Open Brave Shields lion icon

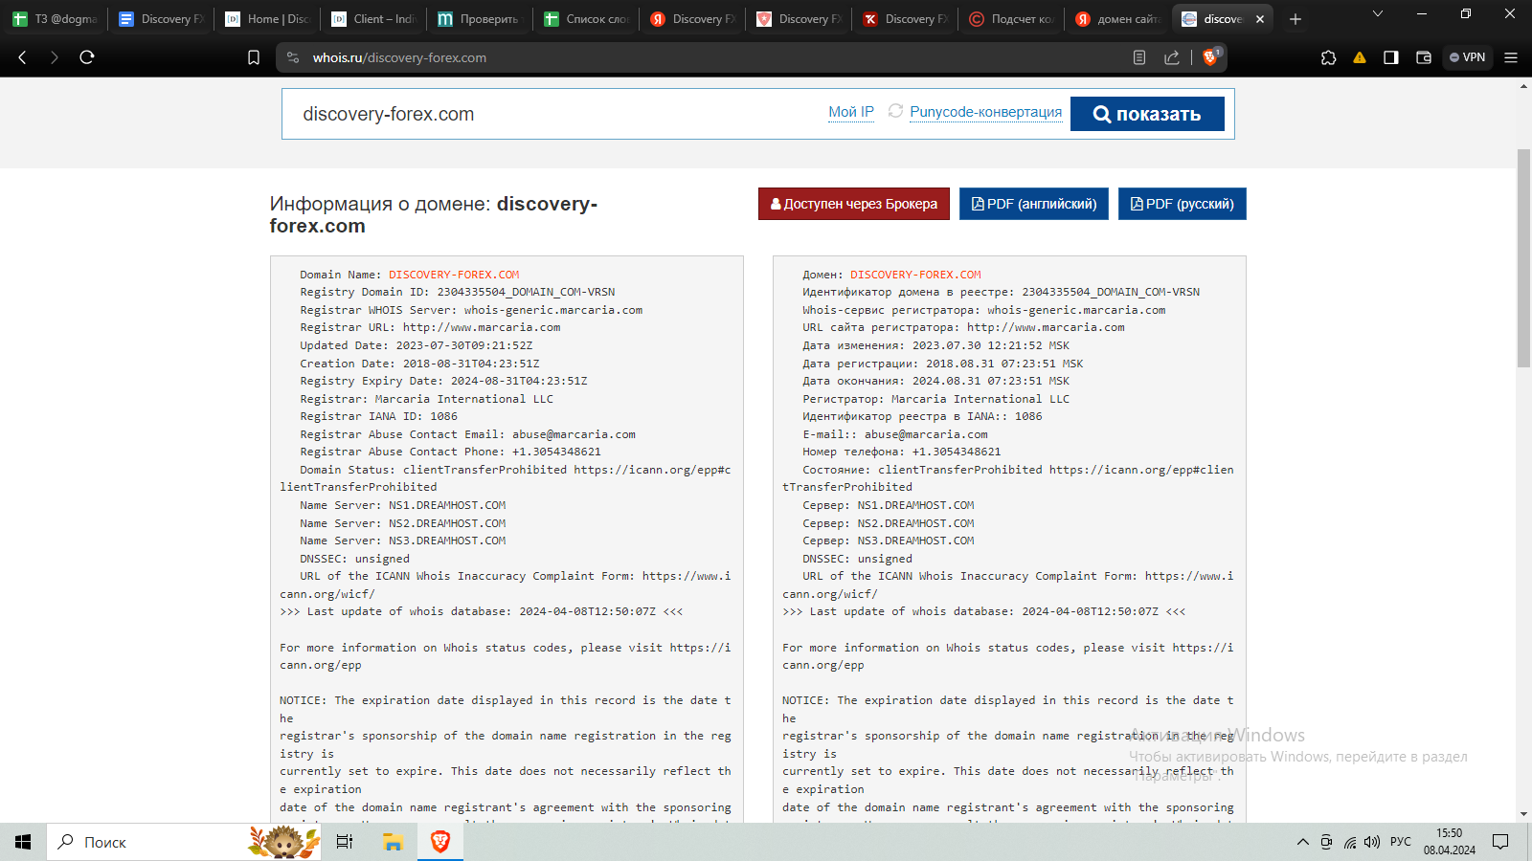pos(1210,57)
